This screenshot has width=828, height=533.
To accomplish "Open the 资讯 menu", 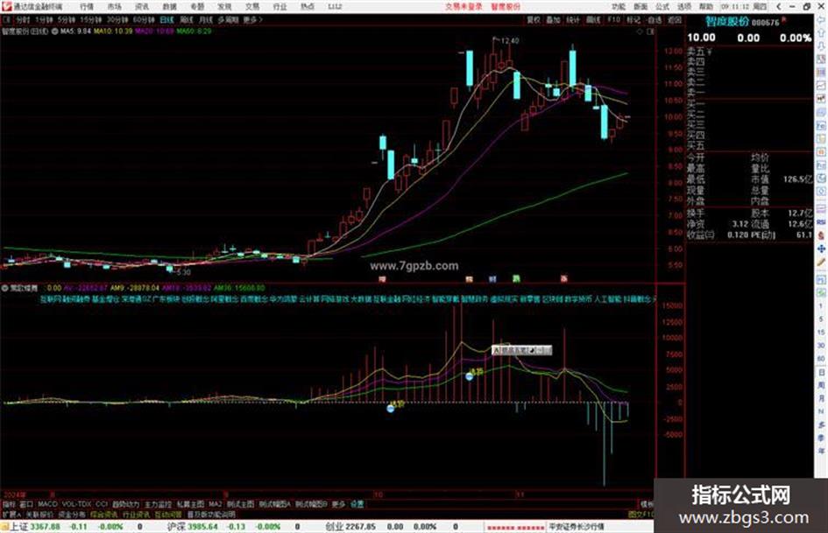I will click(x=142, y=6).
